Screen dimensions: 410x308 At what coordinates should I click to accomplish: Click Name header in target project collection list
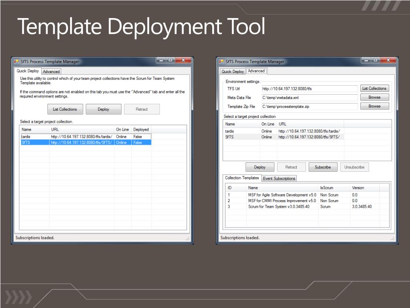pos(241,124)
